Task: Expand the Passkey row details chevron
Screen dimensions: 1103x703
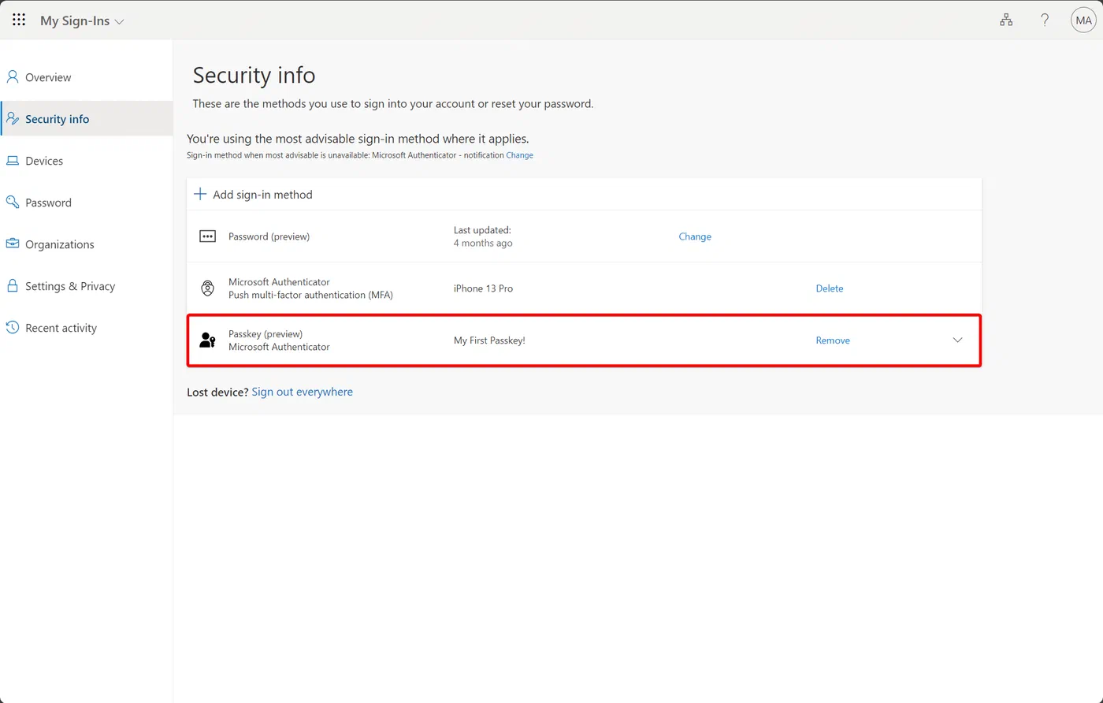Action: tap(958, 340)
